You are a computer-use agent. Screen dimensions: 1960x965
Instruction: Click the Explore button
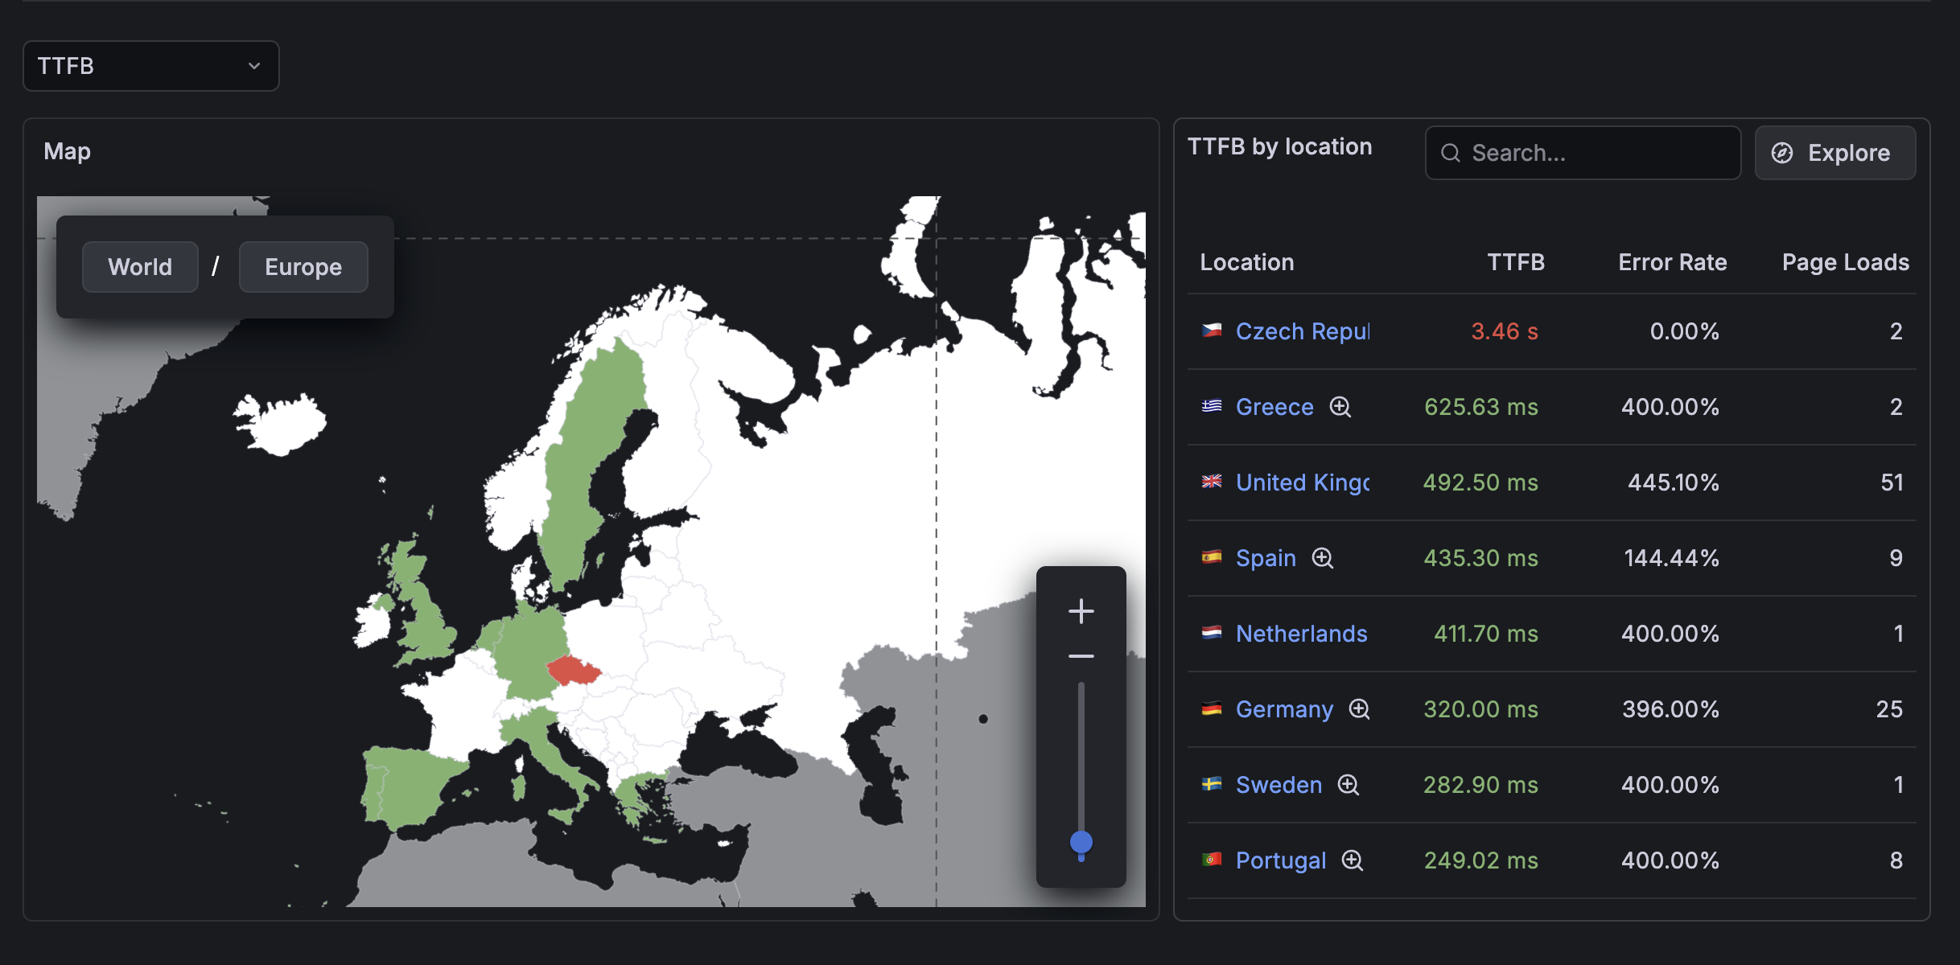(x=1835, y=153)
